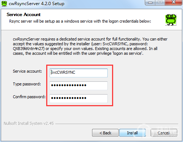Click the 'Confirm password:' label
Viewport: 183px width, 142px height.
coord(29,97)
